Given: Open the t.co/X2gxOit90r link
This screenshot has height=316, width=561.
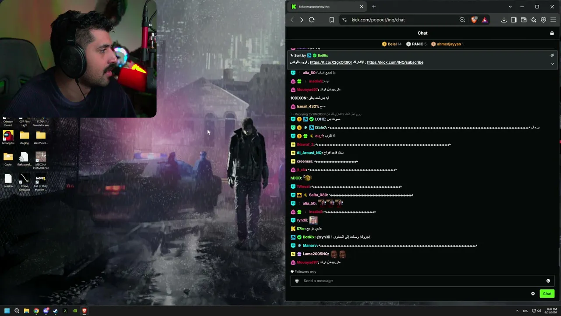Looking at the screenshot, I should tap(331, 62).
